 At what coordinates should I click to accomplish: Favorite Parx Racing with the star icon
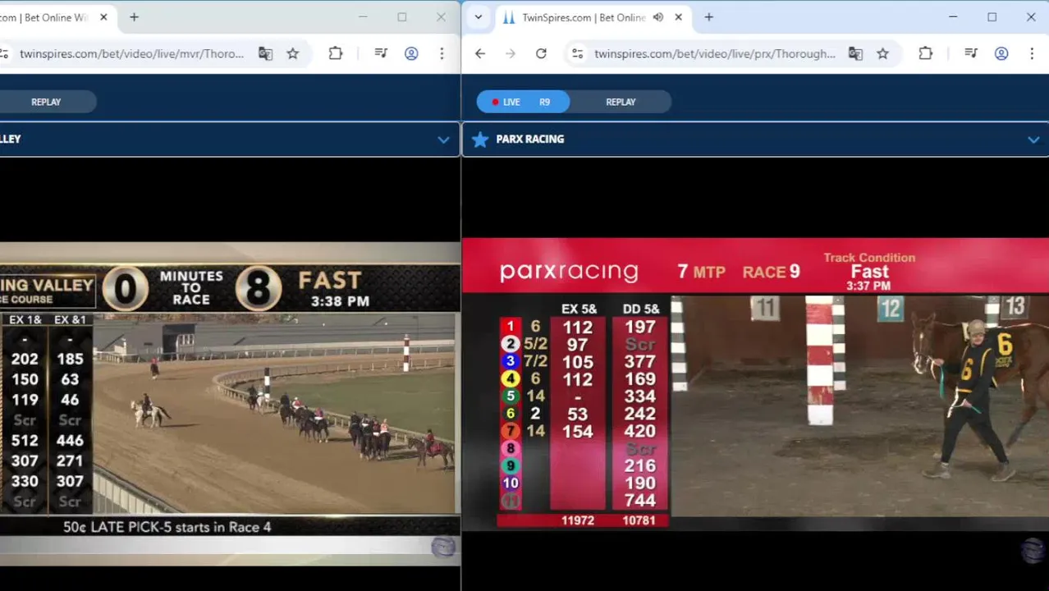[x=480, y=140]
